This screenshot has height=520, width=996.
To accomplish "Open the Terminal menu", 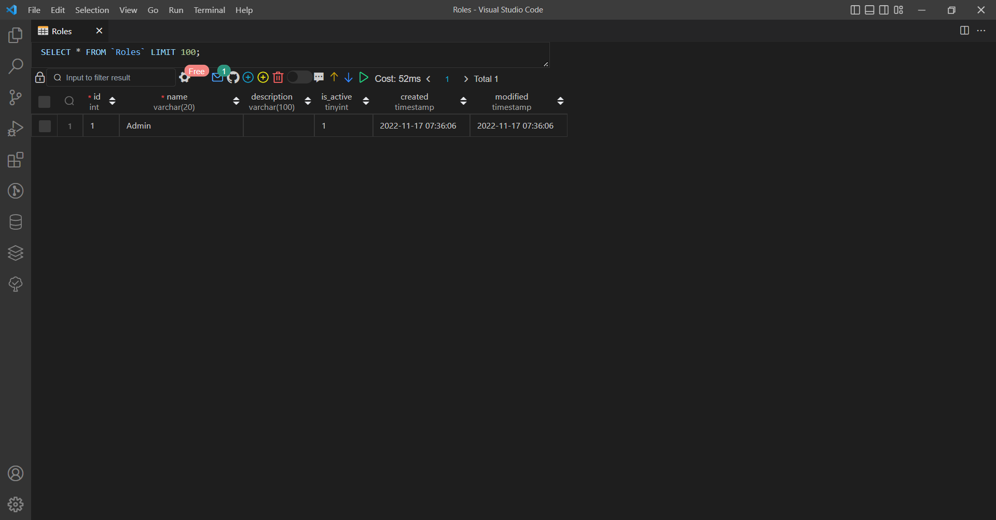I will [209, 10].
